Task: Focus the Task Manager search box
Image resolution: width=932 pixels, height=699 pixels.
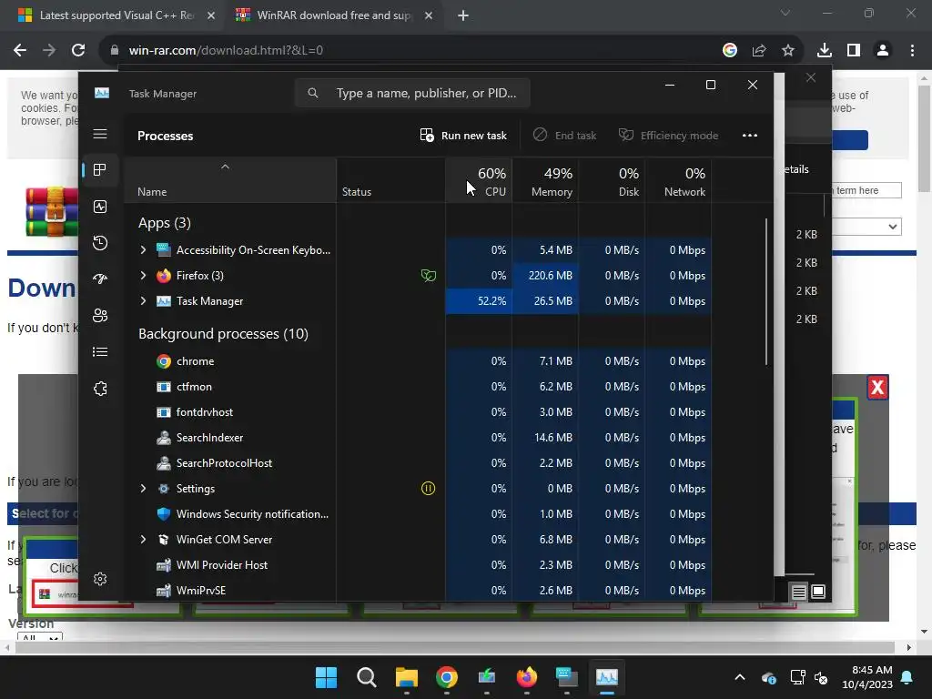Action: point(412,94)
